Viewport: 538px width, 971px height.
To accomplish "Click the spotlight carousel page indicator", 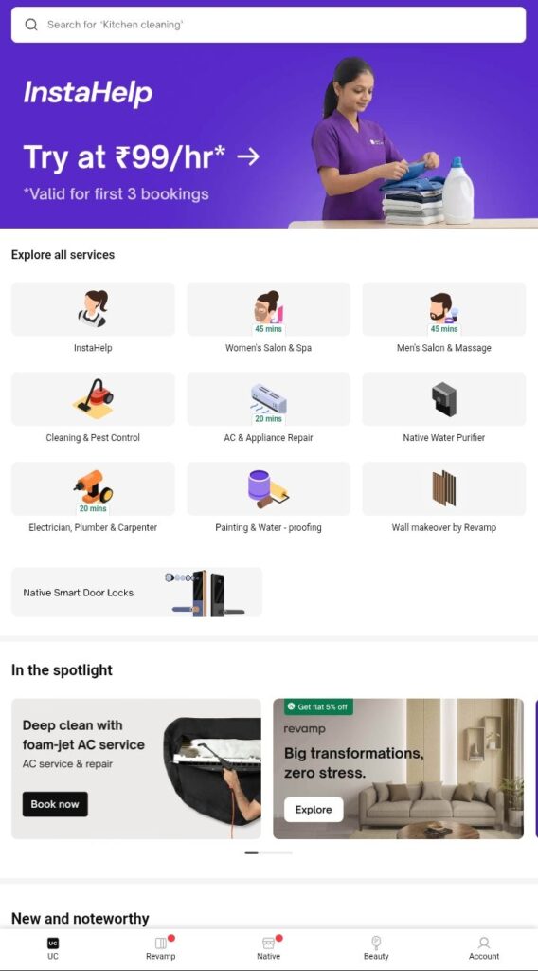I will click(x=268, y=852).
